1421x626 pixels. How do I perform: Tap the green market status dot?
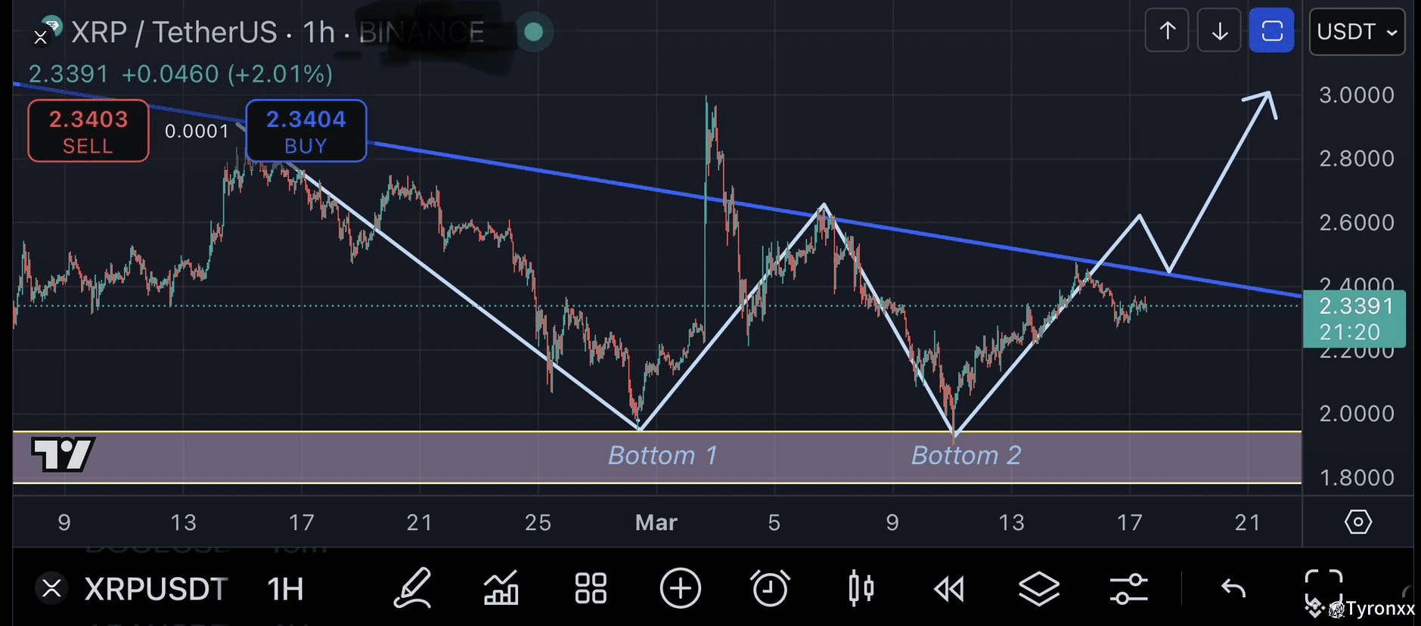(x=534, y=32)
